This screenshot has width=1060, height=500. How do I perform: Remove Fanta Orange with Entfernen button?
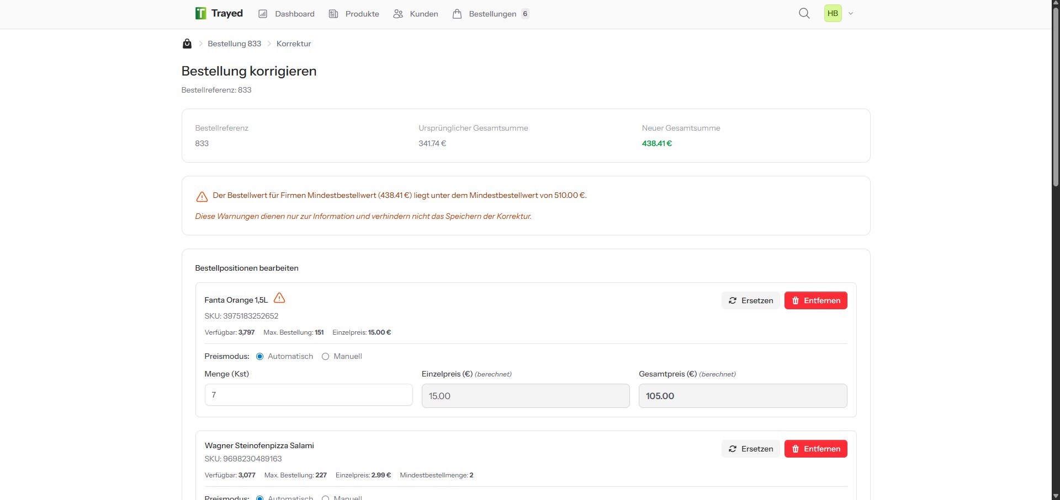click(815, 300)
